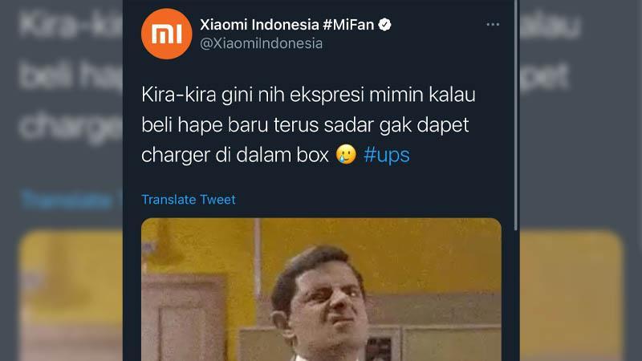The width and height of the screenshot is (642, 361).
Task: Open the @XiaomiIndonesia handle
Action: pos(262,43)
